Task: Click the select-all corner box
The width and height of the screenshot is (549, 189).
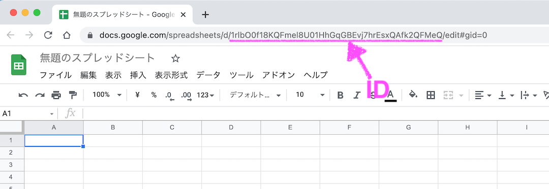Action: click(x=12, y=128)
